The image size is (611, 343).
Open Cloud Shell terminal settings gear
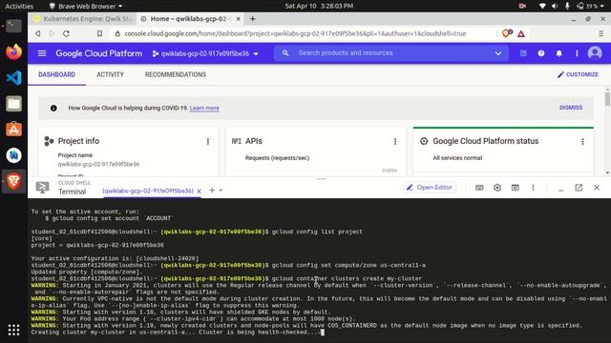(x=497, y=188)
